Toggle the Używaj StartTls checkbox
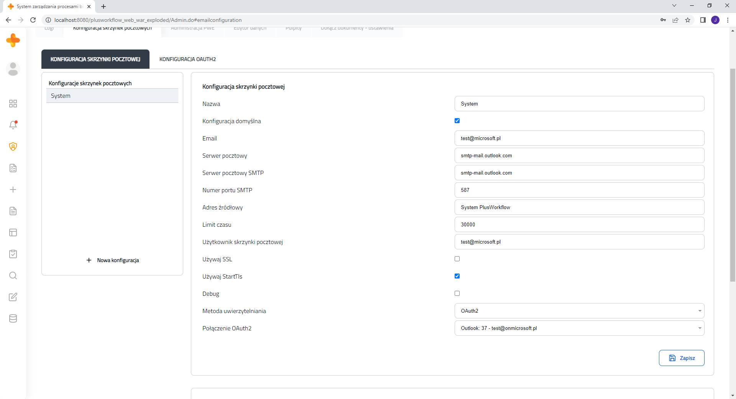Image resolution: width=736 pixels, height=399 pixels. pyautogui.click(x=457, y=276)
